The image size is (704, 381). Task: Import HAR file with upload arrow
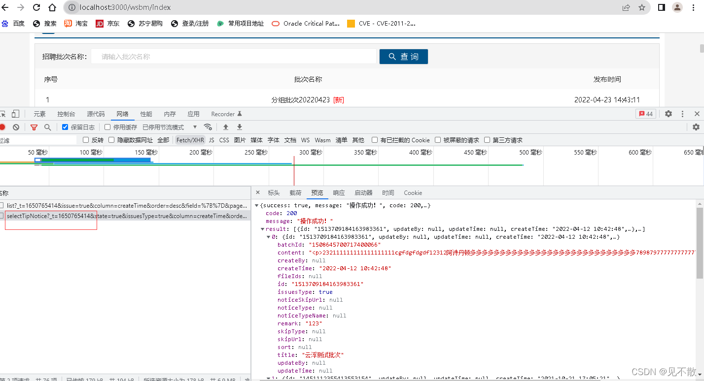[226, 127]
